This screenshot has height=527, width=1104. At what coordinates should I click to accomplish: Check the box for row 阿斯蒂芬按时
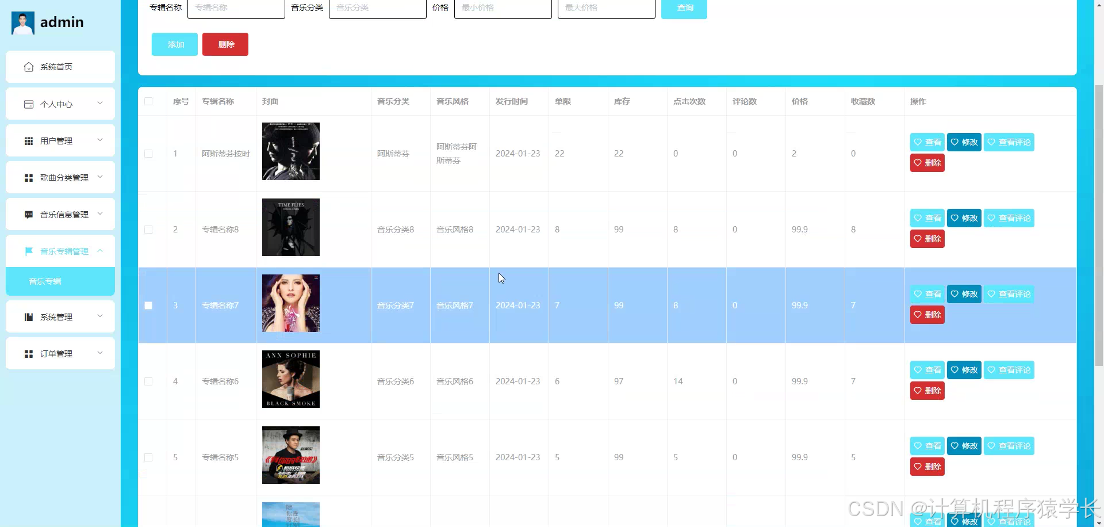click(148, 154)
